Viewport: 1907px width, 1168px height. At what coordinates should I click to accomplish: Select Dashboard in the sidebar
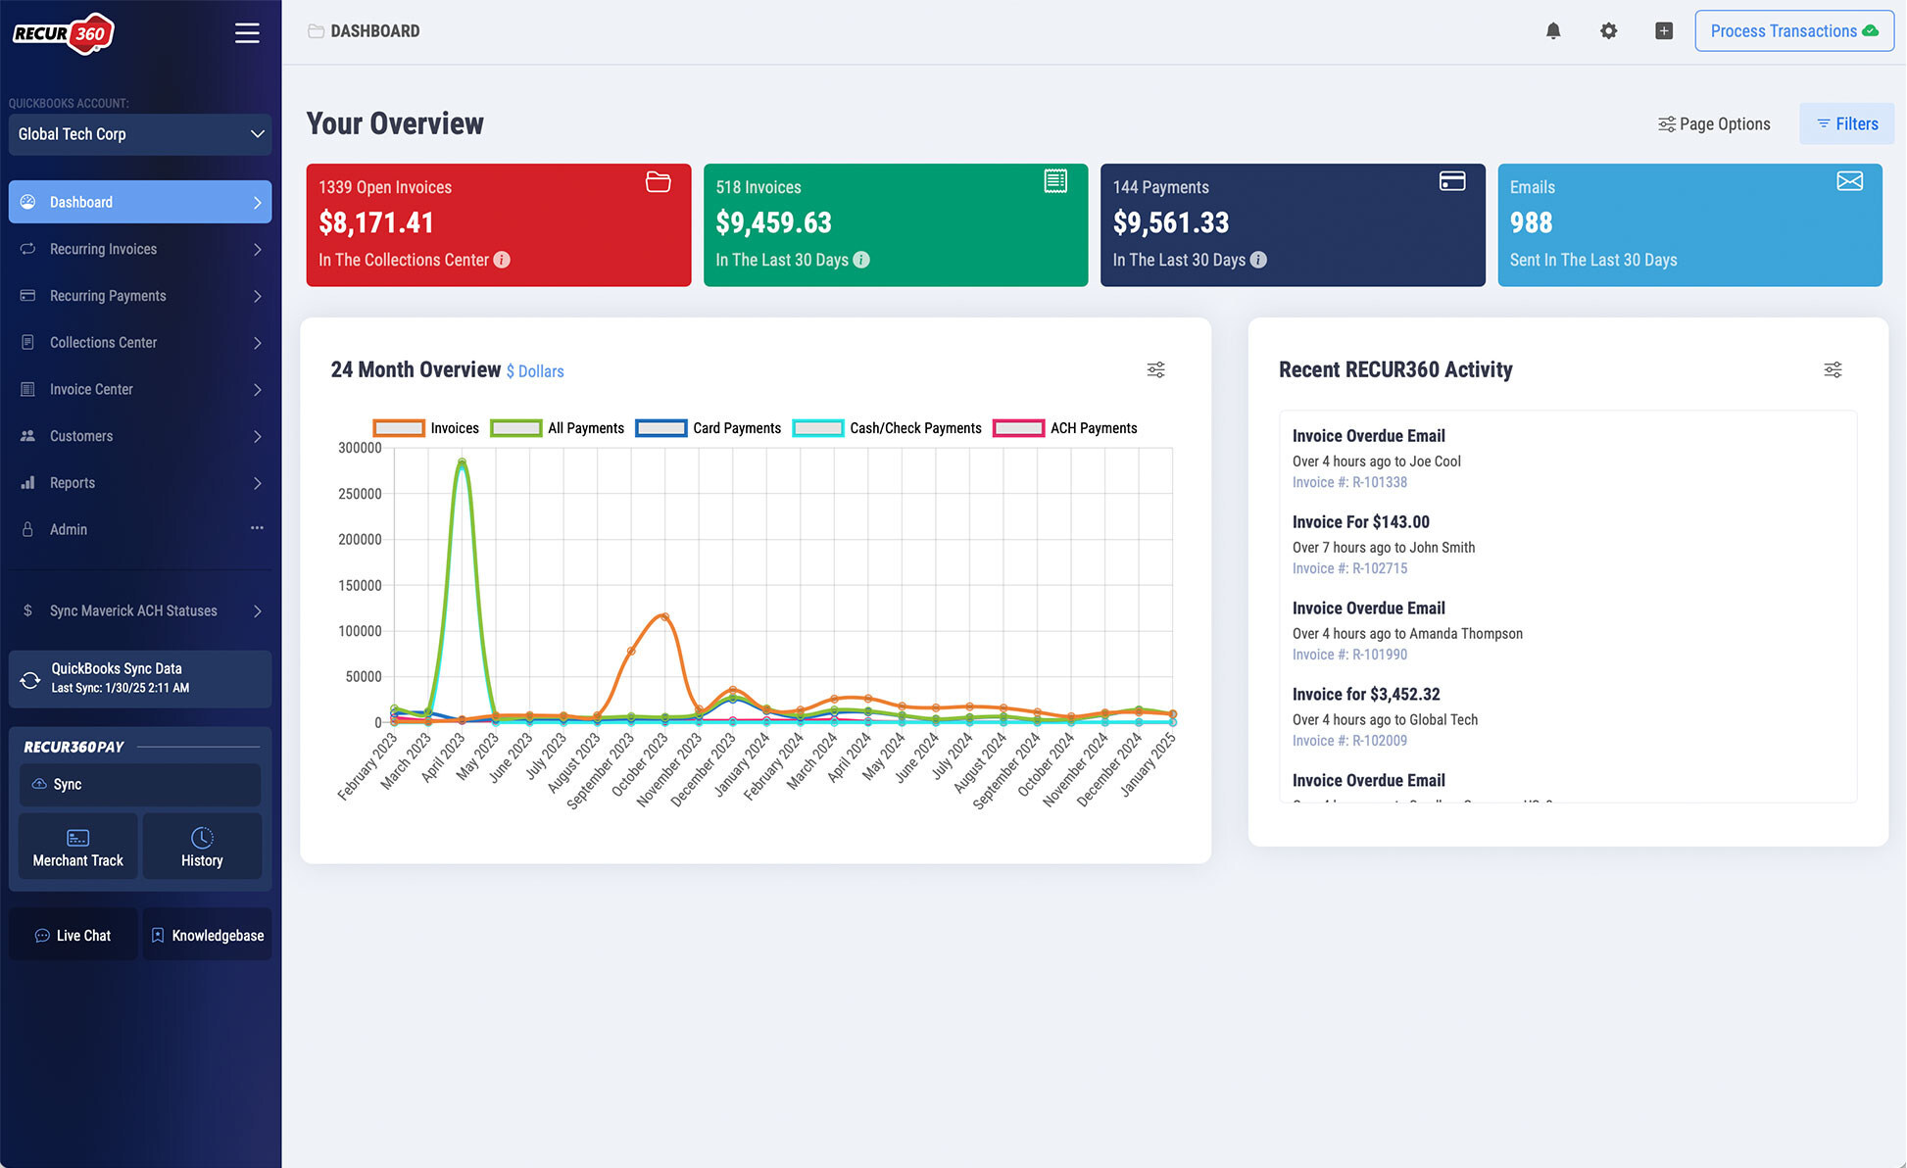[140, 202]
